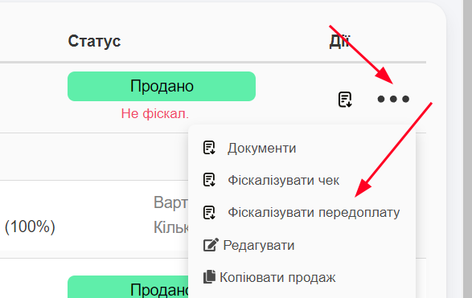Click the icon beside Фіскалізувати передоплату
Screen dimensions: 472x298
[x=209, y=212]
